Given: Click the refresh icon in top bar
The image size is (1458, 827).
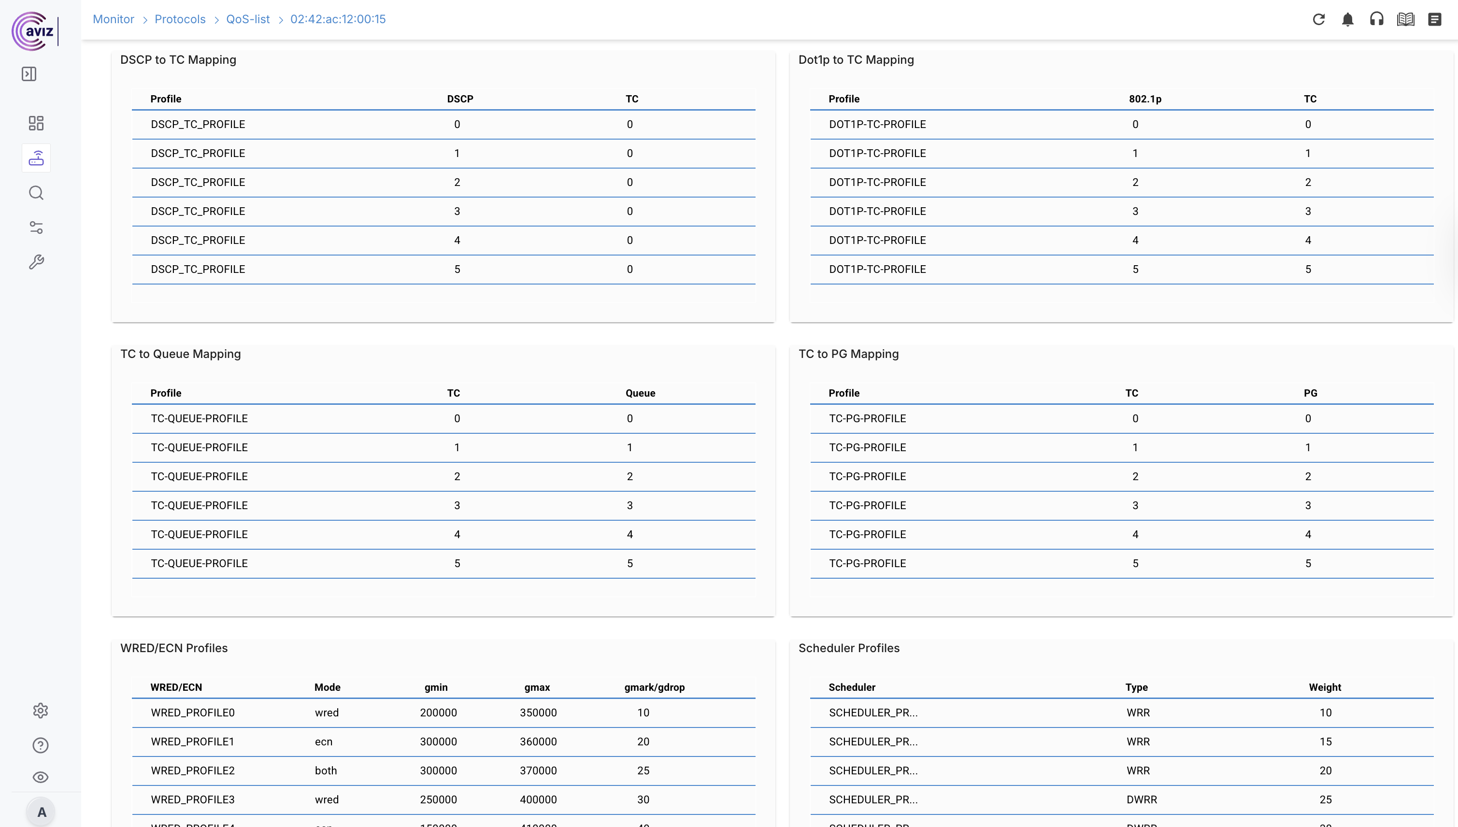Looking at the screenshot, I should (1318, 19).
